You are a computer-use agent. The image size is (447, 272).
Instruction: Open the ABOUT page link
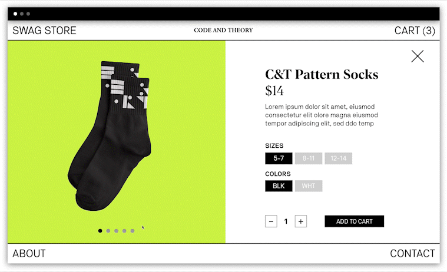[x=29, y=254]
